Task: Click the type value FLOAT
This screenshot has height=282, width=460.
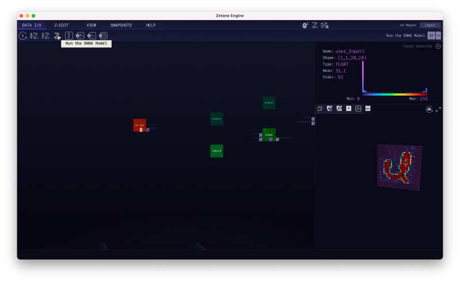Action: click(342, 64)
